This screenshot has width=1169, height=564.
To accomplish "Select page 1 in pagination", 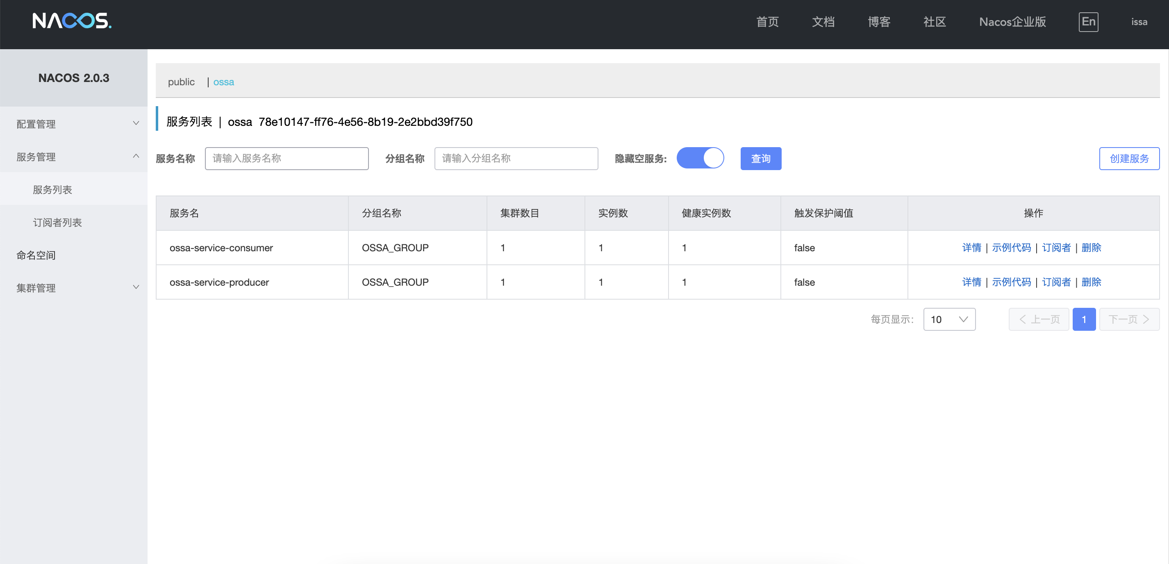I will [1084, 319].
